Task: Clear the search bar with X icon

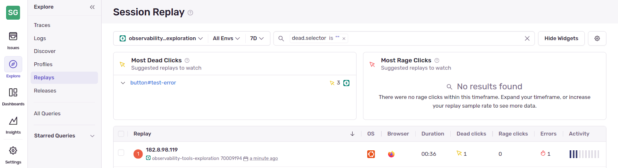Action: [x=527, y=38]
